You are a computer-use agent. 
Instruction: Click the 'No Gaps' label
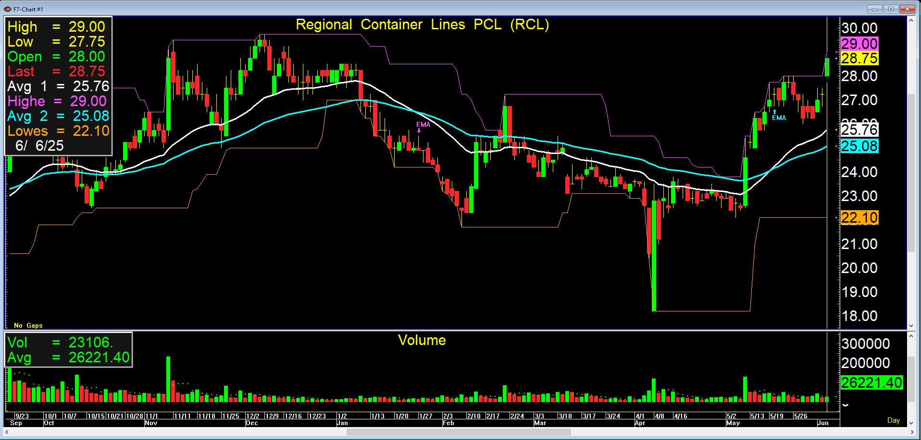click(x=28, y=325)
